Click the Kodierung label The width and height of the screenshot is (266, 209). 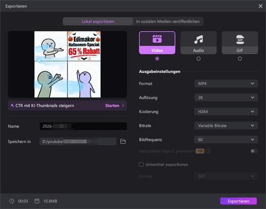point(149,112)
